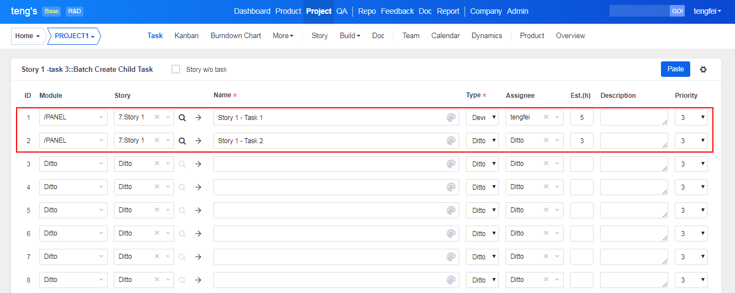The image size is (735, 293).
Task: Switch to Burndown Chart tab
Action: pyautogui.click(x=235, y=36)
